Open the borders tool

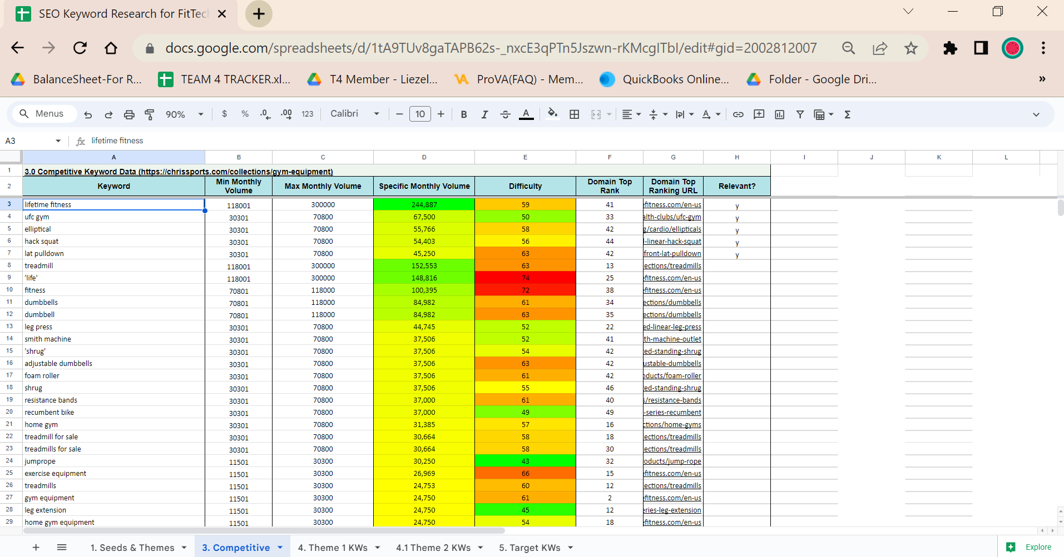[x=574, y=114]
